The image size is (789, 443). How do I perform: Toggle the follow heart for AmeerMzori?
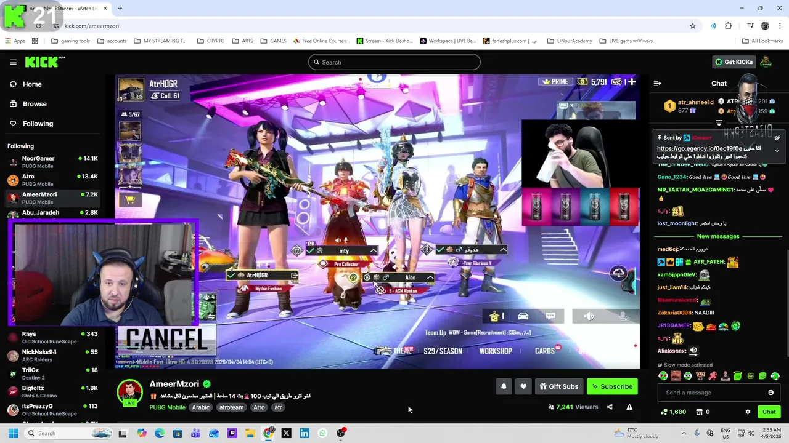point(523,386)
